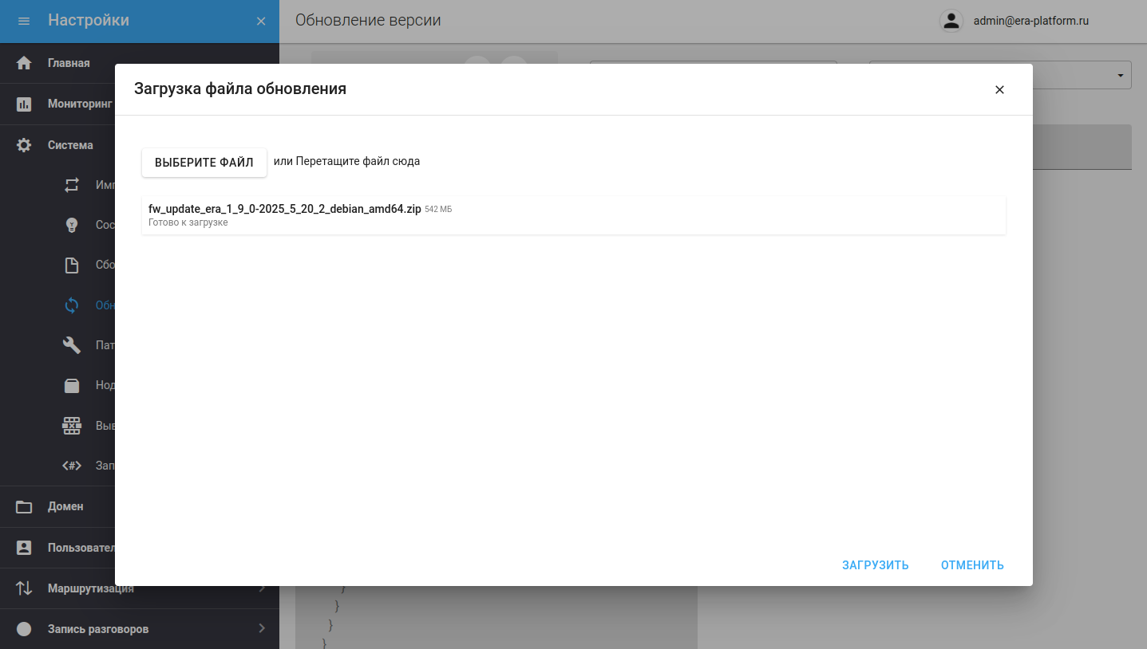Click the code brackets icon in sidebar
1147x649 pixels.
tap(72, 466)
